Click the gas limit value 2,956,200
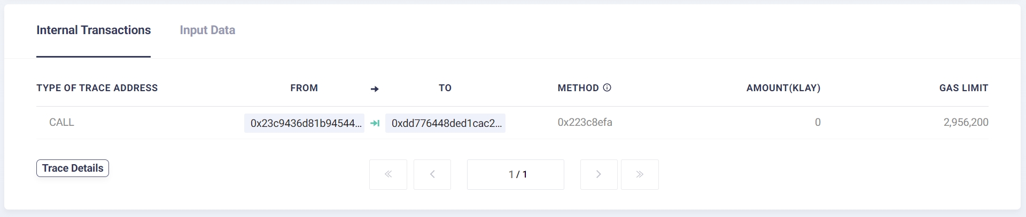The height and width of the screenshot is (217, 1026). coord(966,123)
